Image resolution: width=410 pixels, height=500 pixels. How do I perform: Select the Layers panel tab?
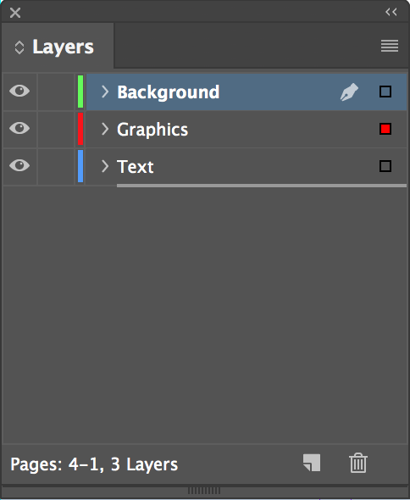click(58, 47)
